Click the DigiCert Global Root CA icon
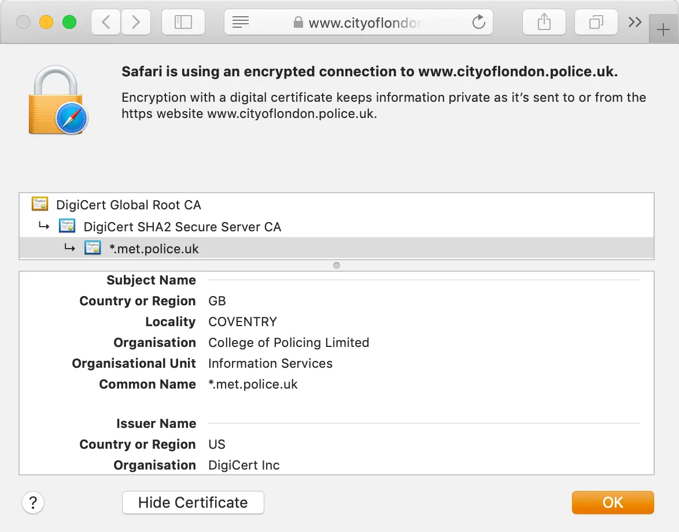This screenshot has width=679, height=532. [x=40, y=204]
